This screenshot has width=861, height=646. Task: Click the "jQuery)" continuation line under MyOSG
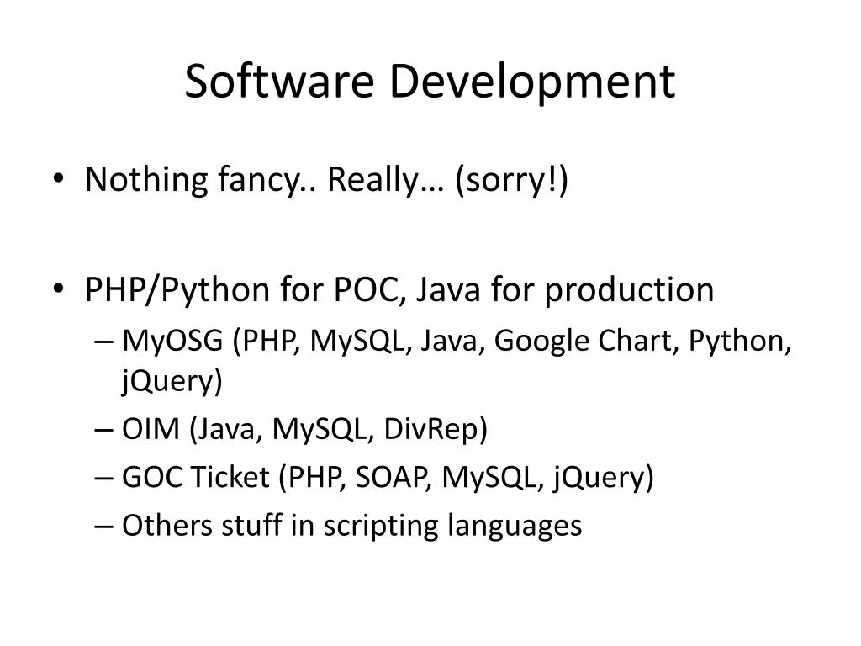point(172,381)
